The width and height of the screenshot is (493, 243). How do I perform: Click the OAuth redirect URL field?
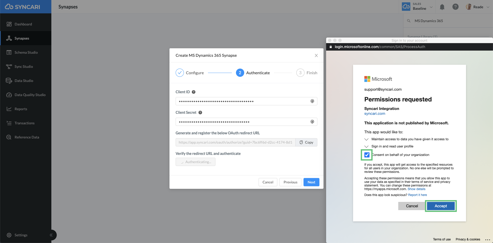click(235, 142)
